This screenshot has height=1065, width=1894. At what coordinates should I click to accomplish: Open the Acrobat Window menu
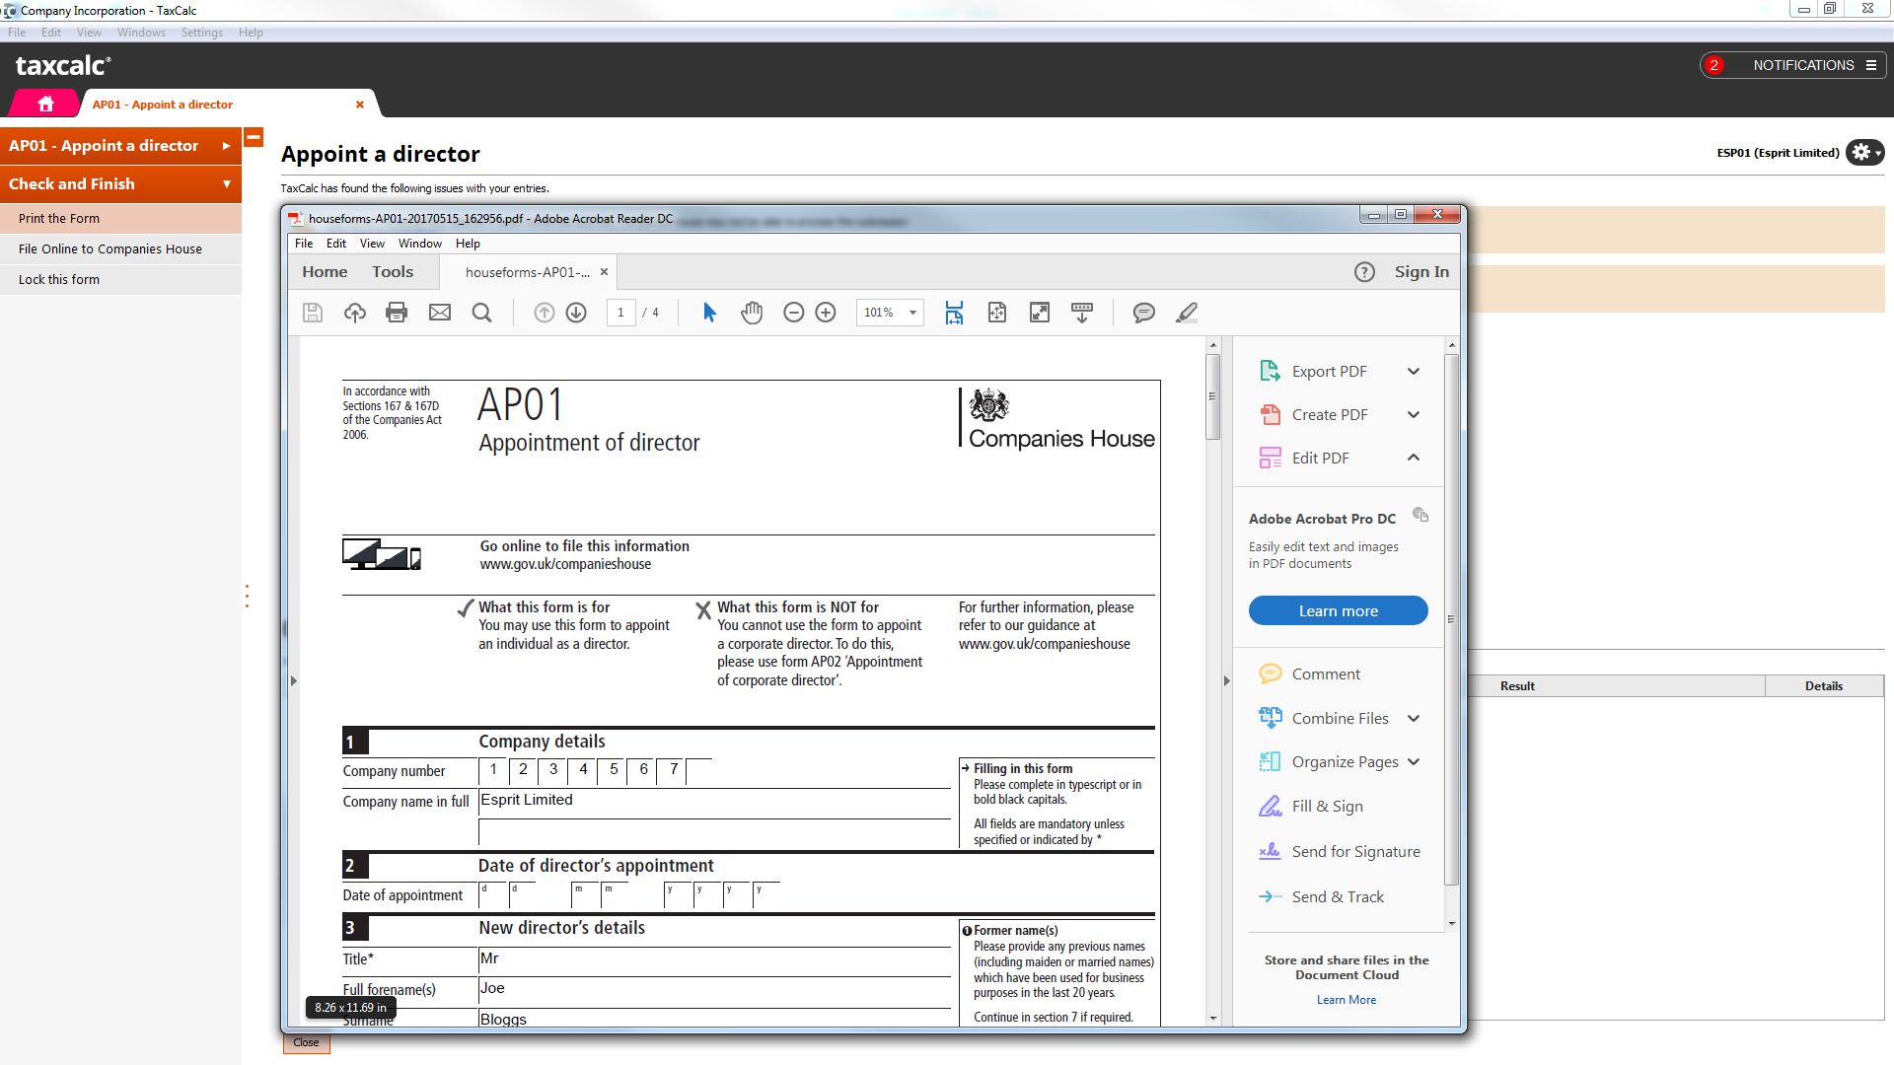tap(419, 244)
